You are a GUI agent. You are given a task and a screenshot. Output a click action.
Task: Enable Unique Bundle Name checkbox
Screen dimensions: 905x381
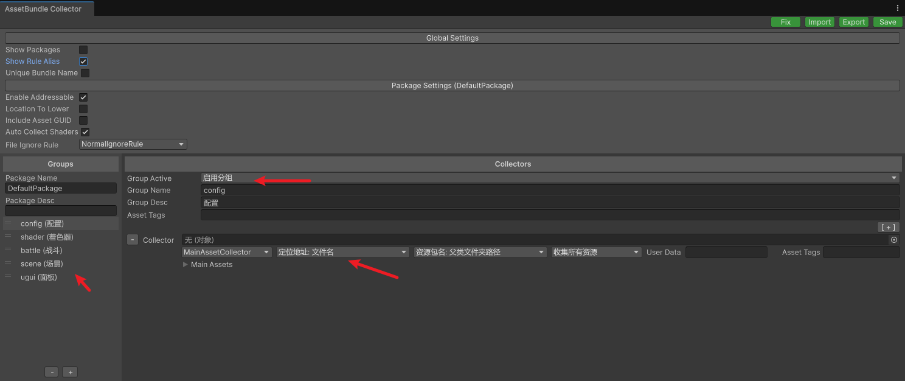coord(85,73)
